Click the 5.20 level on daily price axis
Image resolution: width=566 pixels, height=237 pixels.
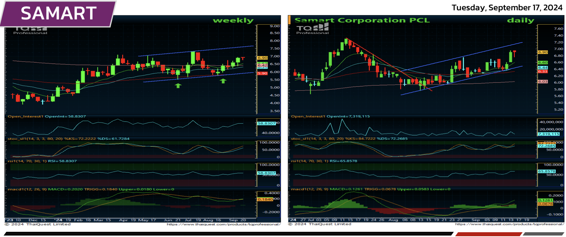[x=558, y=109]
